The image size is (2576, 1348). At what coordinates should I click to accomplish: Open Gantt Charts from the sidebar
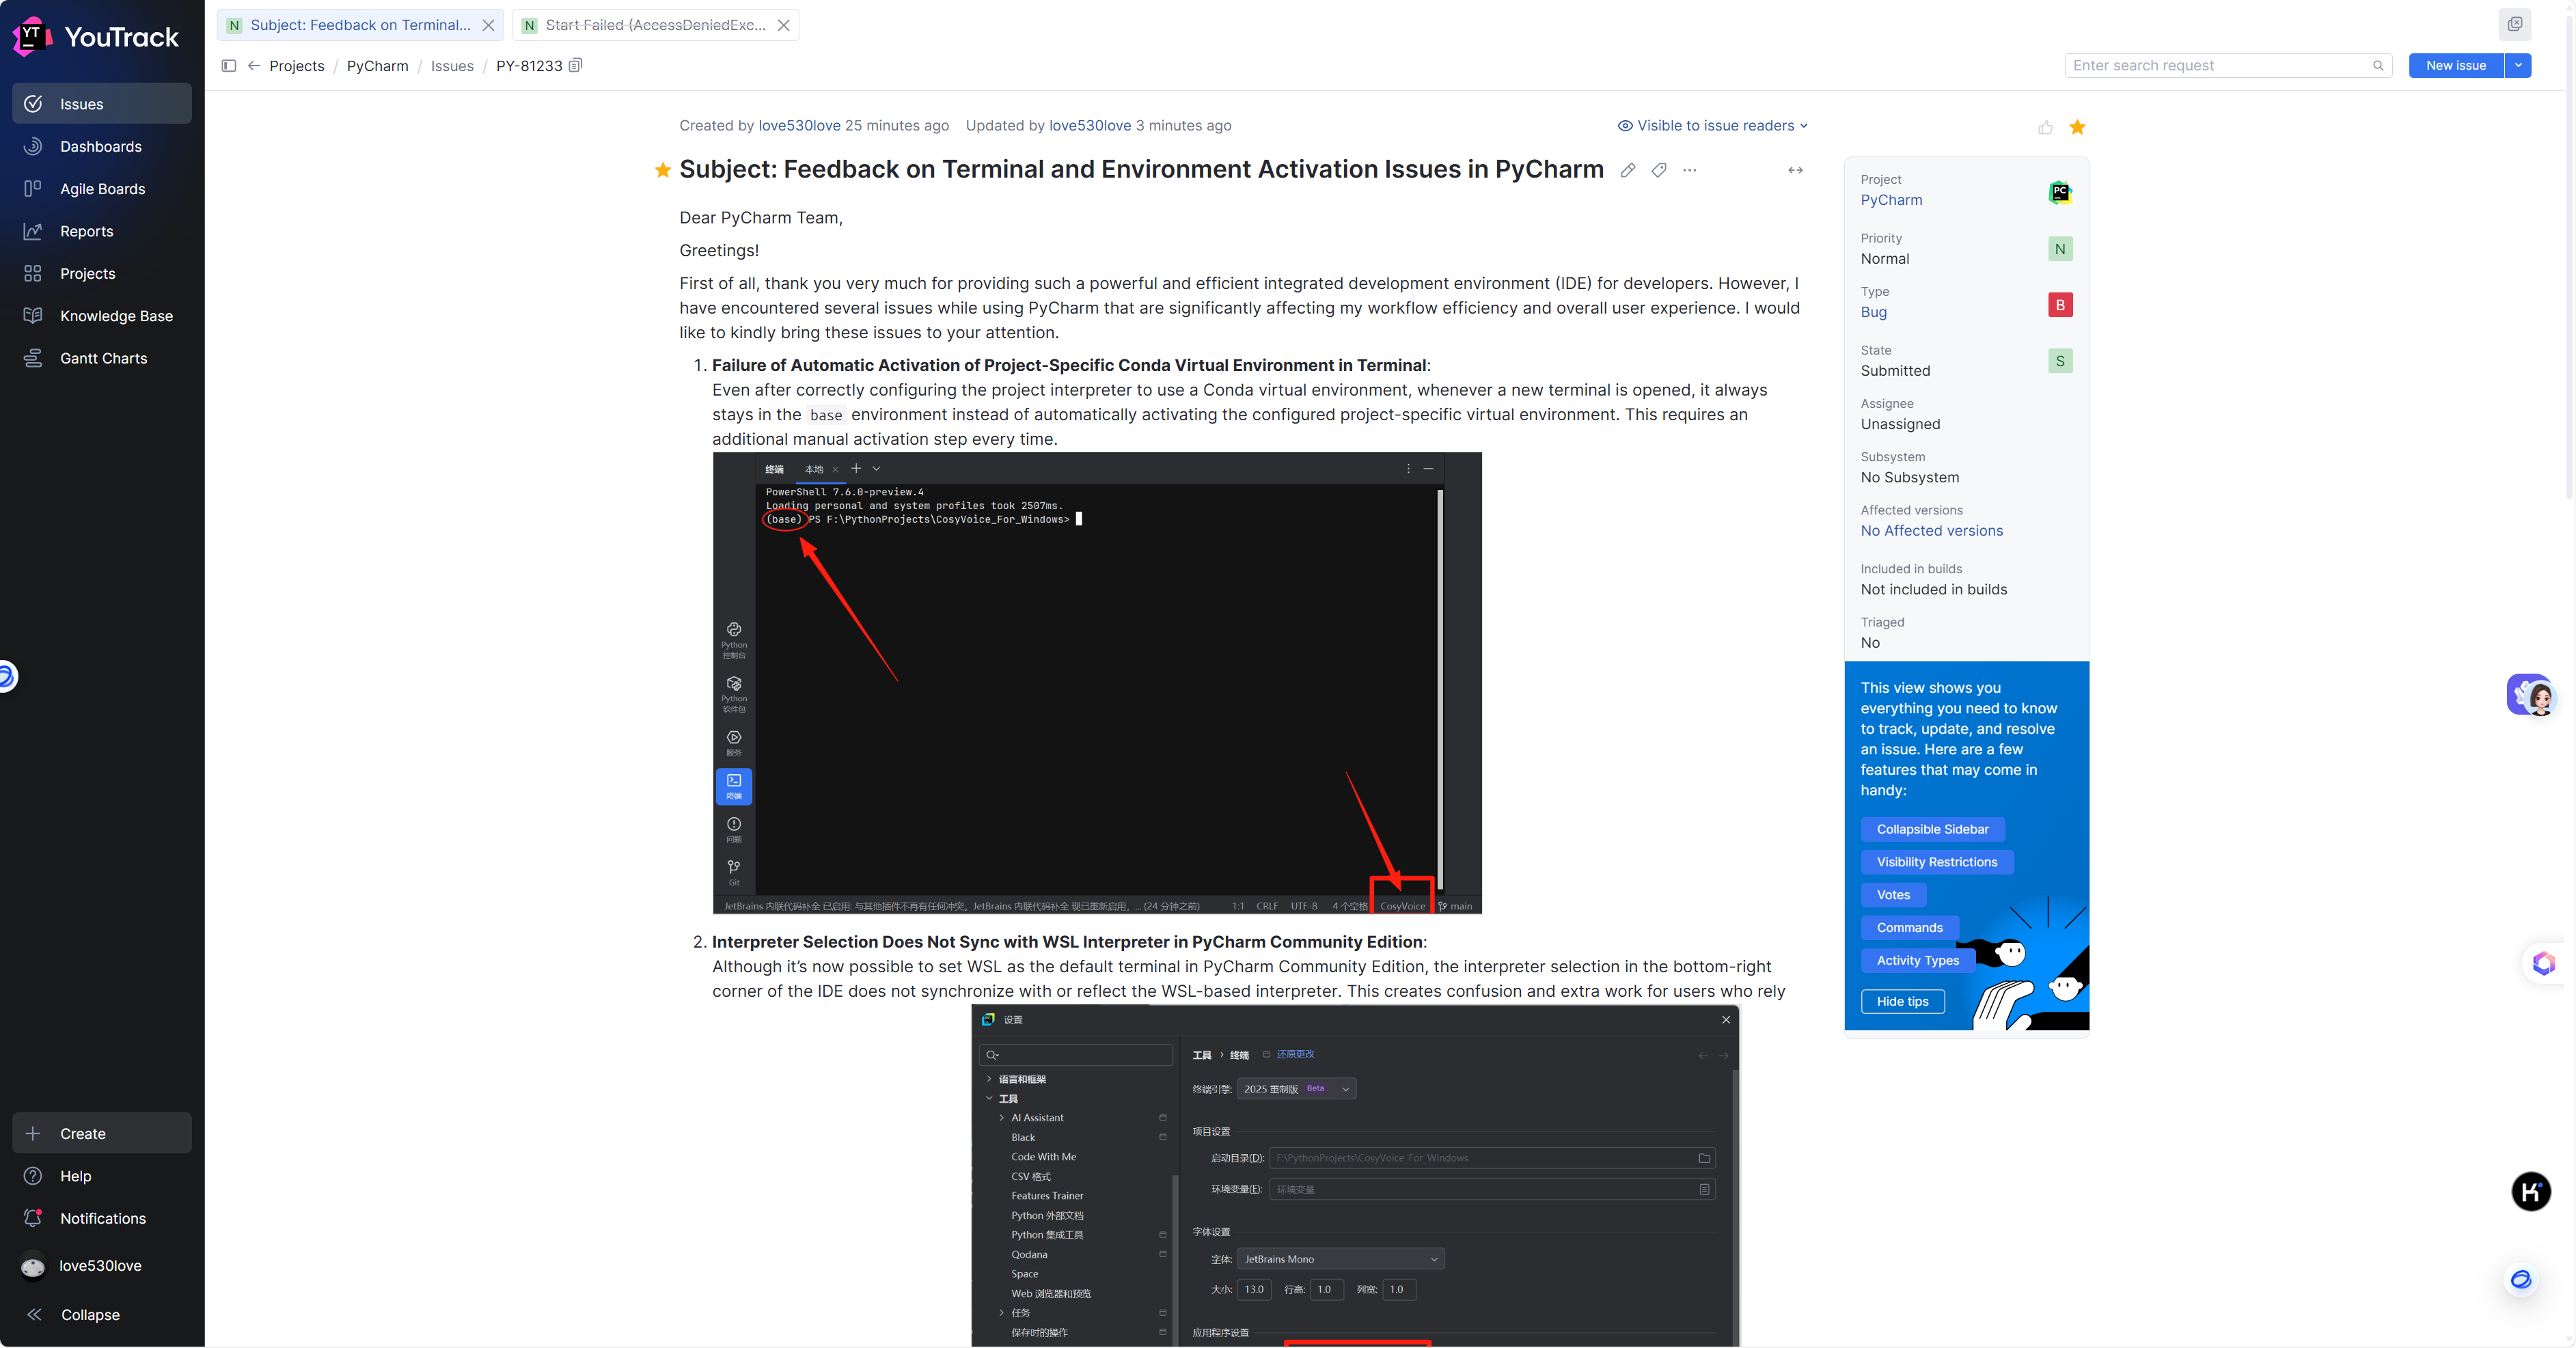103,358
